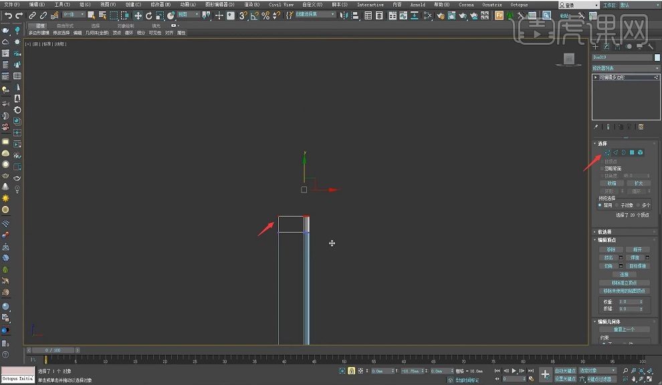662x385 pixels.
Task: Enable 忽略背面 checkbox
Action: (x=600, y=168)
